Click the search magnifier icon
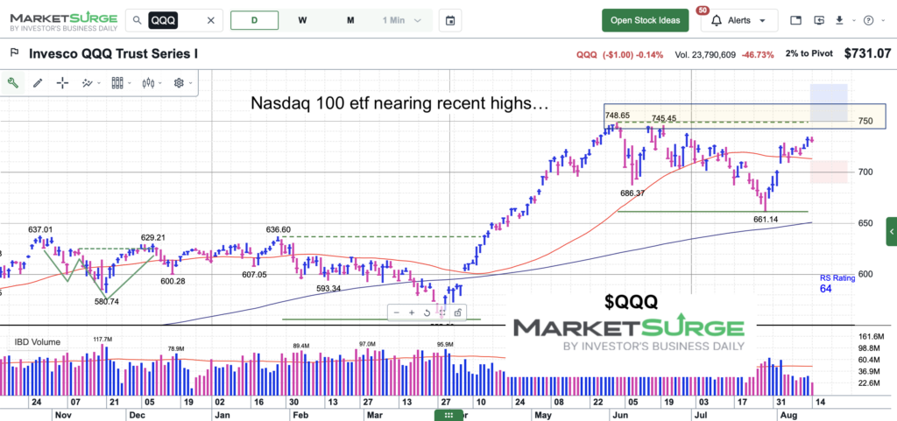 [x=137, y=21]
